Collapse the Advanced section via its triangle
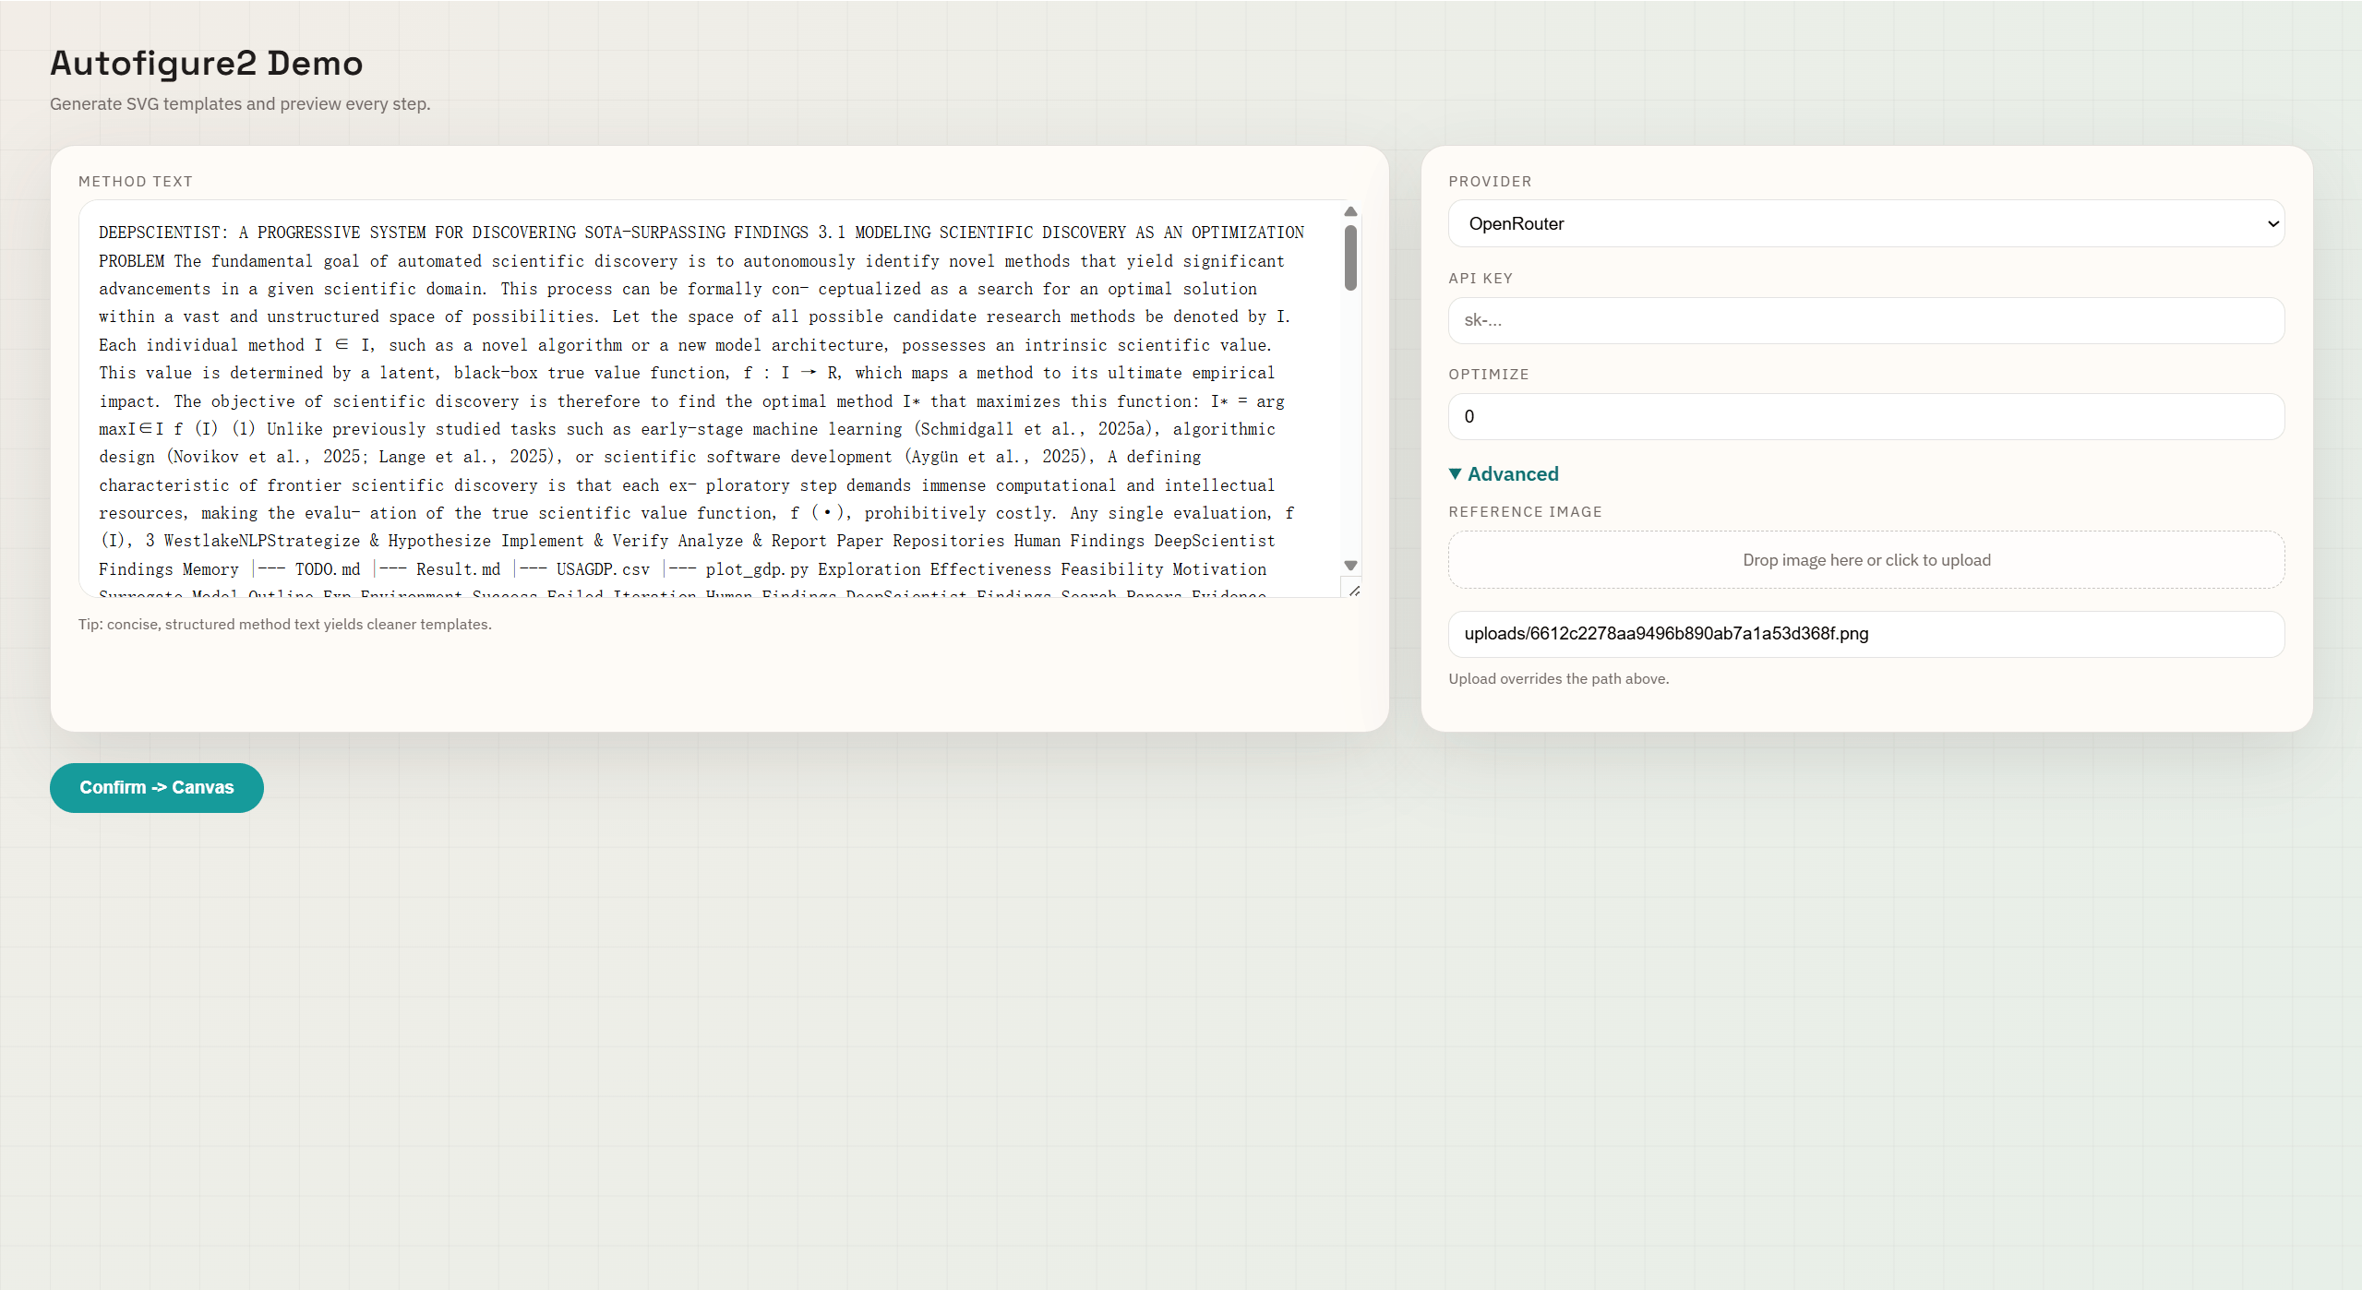The width and height of the screenshot is (2362, 1290). tap(1456, 473)
